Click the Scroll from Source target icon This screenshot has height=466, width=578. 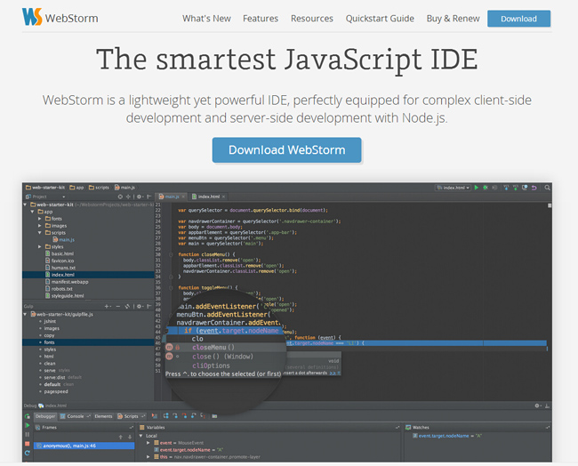pos(120,197)
